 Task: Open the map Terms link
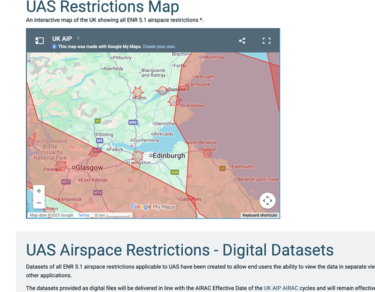(x=84, y=215)
